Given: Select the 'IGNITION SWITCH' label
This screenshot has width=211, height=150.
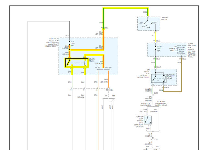Looking at the screenshot, I should [164, 19].
